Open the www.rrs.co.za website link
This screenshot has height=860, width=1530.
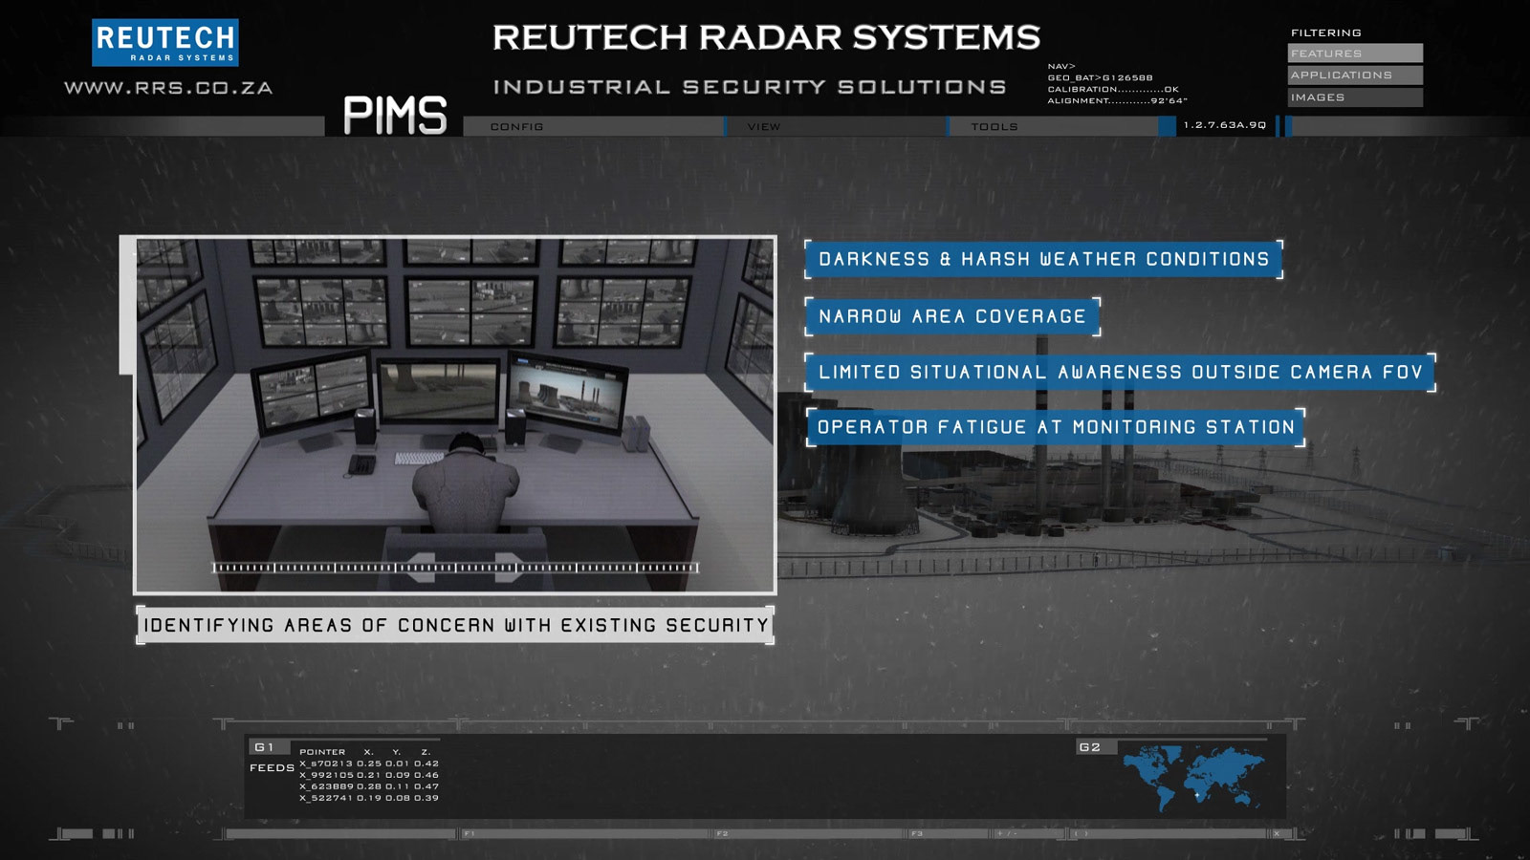coord(168,88)
